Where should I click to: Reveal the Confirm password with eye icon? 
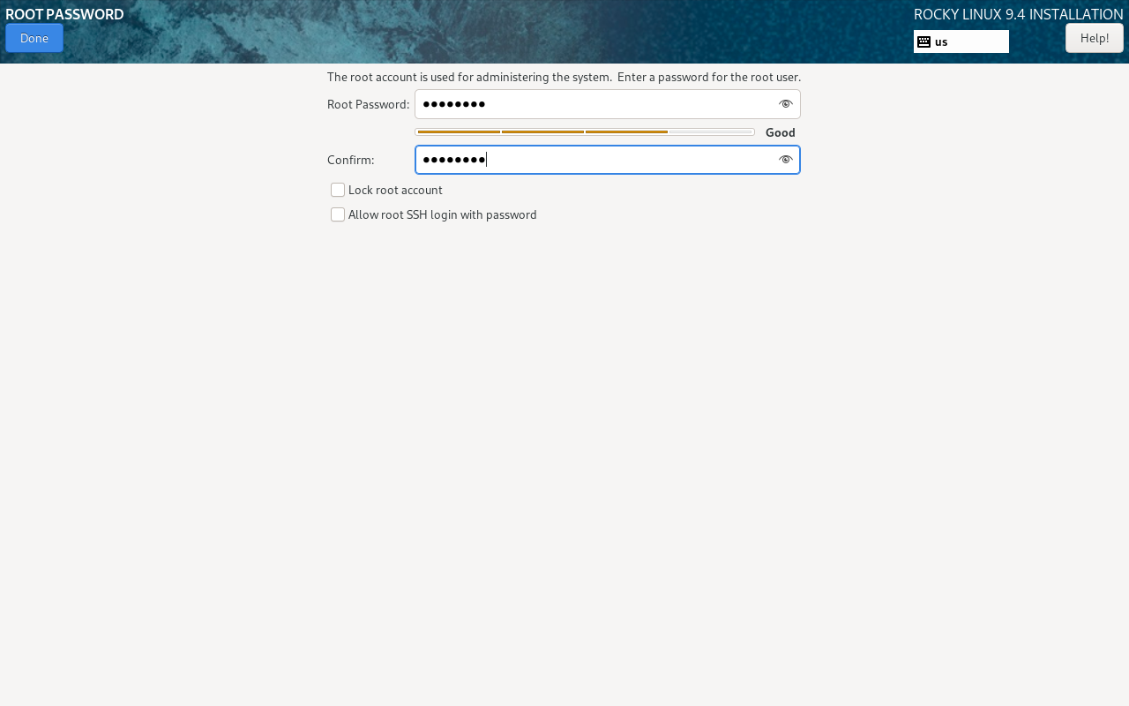[x=785, y=160]
